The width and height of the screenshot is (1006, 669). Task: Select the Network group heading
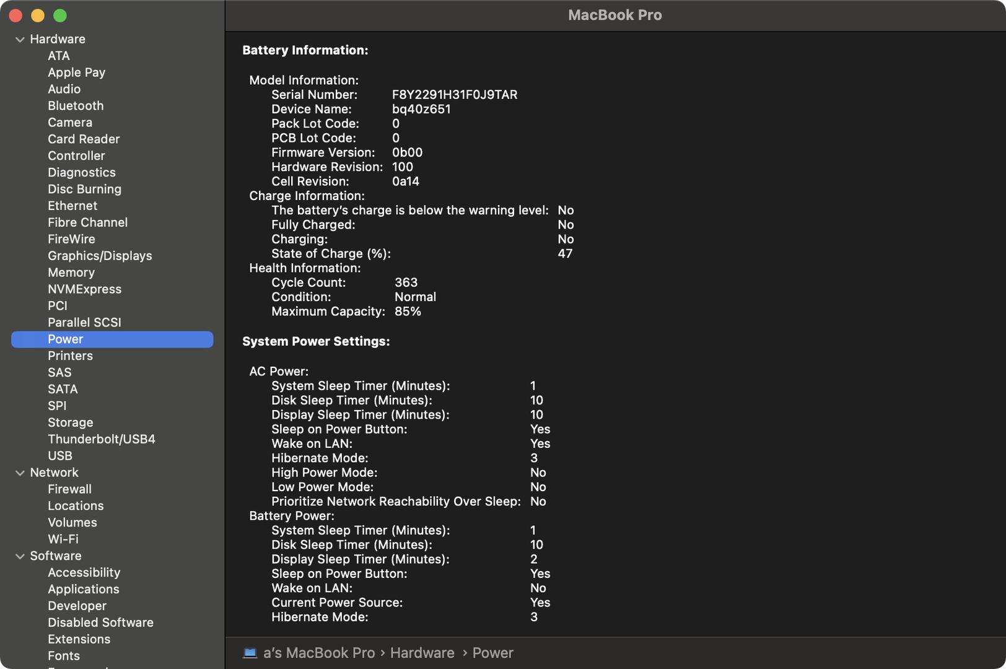[x=54, y=473]
